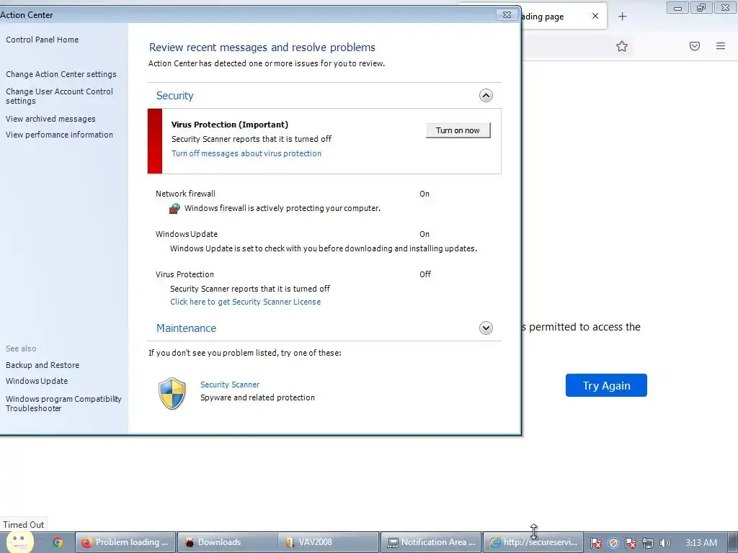Image resolution: width=738 pixels, height=553 pixels.
Task: Open the Pocket save icon in Firefox
Action: pyautogui.click(x=695, y=46)
